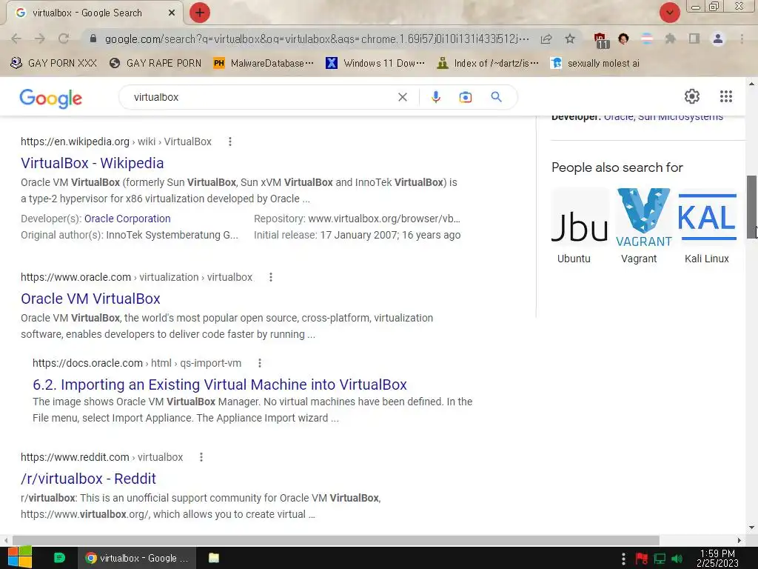Go back to the previous page
The image size is (758, 569).
coord(16,39)
